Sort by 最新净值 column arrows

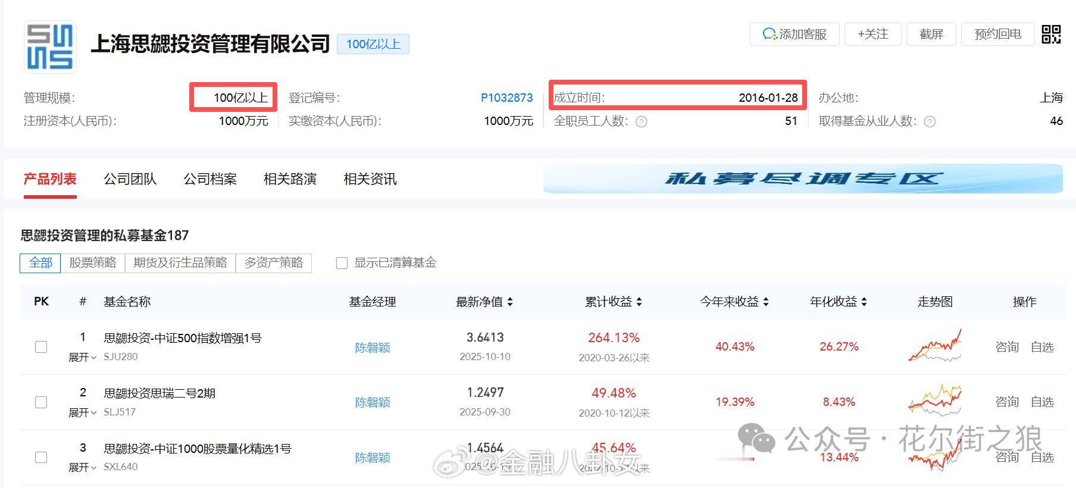pyautogui.click(x=510, y=302)
